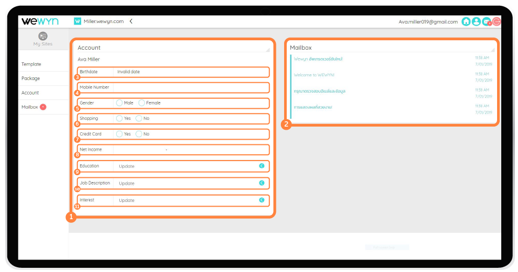Select Male gender radio button

click(x=119, y=103)
